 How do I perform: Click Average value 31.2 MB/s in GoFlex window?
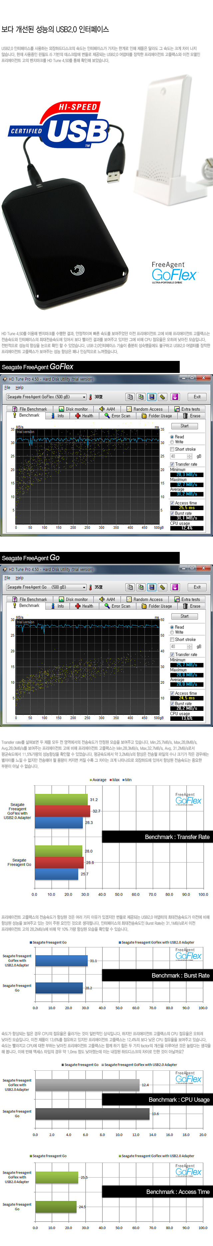tap(187, 494)
